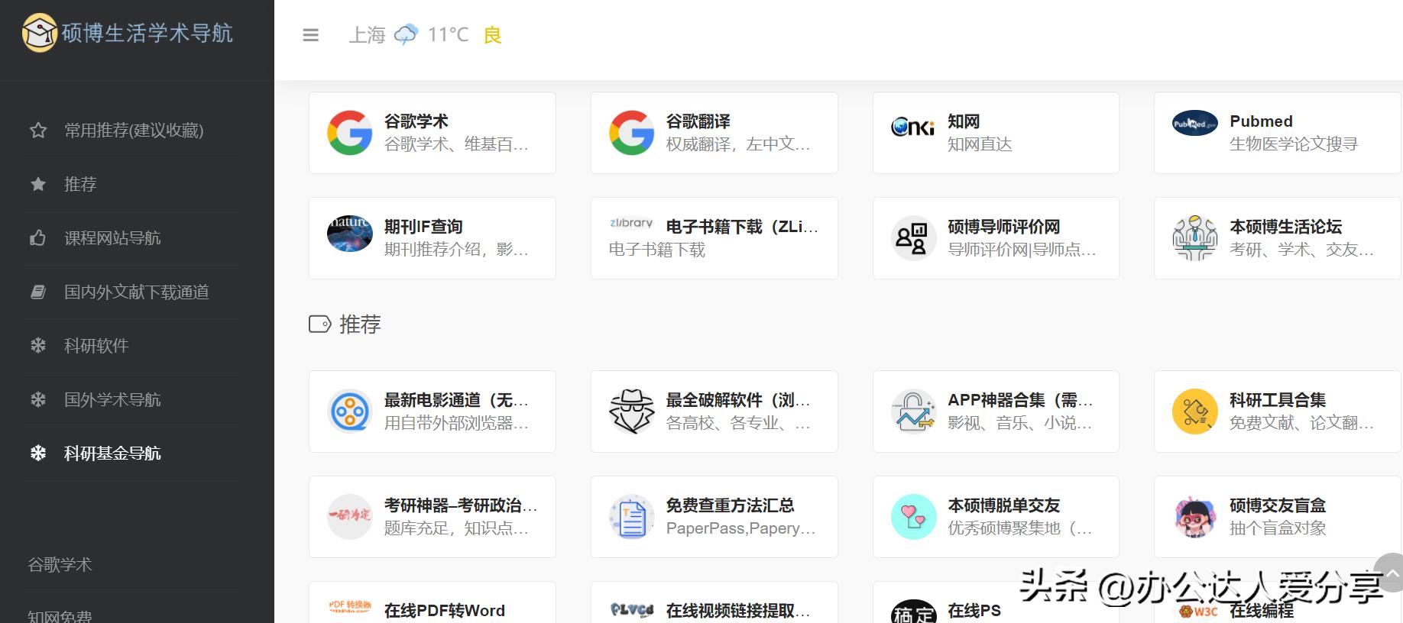Click star outline icon beside 常用推荐
The image size is (1403, 623).
[x=38, y=131]
